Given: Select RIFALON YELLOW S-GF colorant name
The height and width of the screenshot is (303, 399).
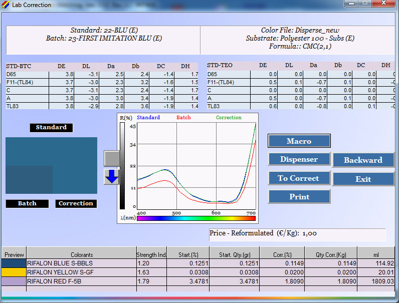Looking at the screenshot, I should [x=60, y=272].
